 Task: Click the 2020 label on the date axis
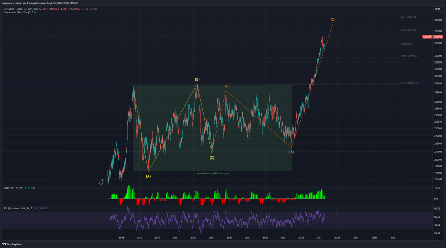tap(193, 238)
